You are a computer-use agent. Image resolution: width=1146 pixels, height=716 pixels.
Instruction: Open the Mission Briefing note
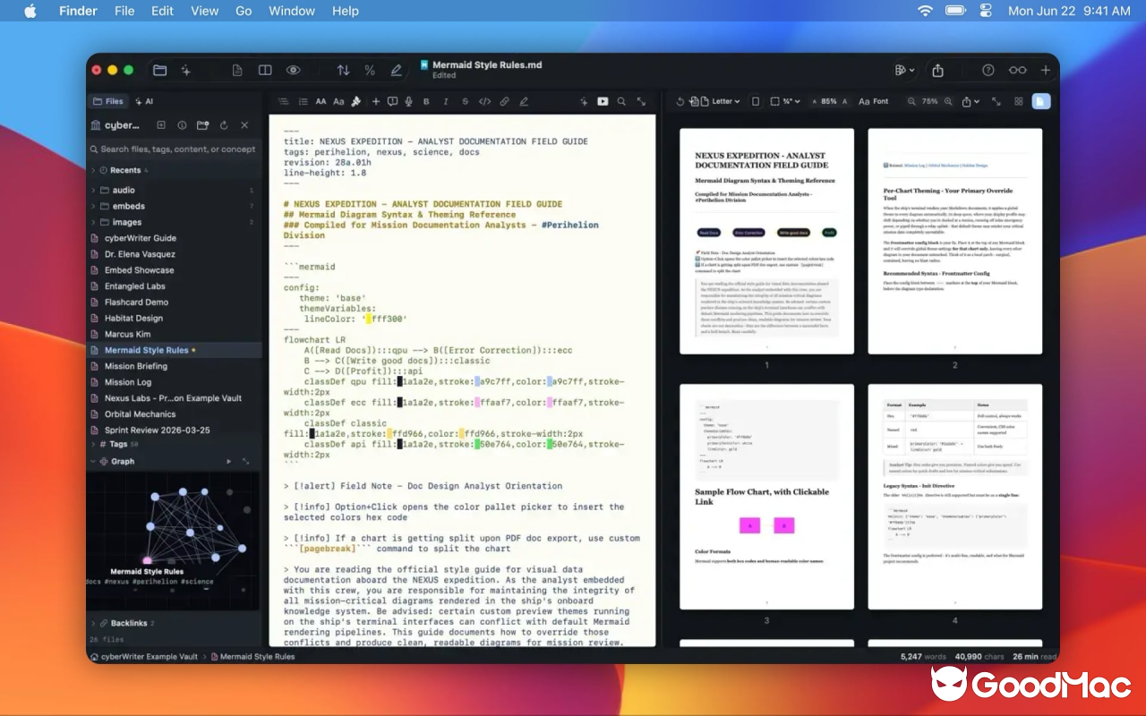point(135,366)
